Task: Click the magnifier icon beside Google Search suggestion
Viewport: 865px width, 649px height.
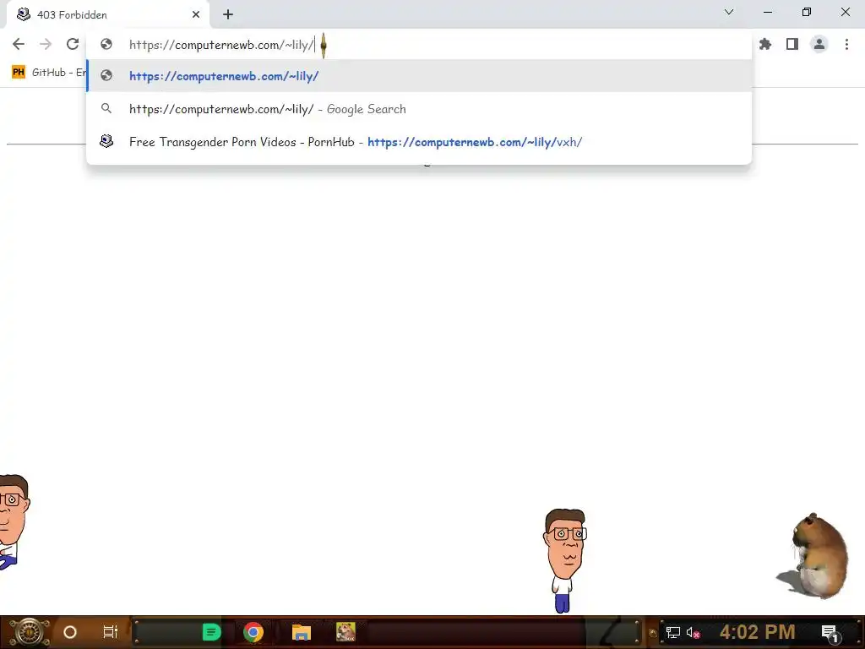Action: click(x=106, y=109)
